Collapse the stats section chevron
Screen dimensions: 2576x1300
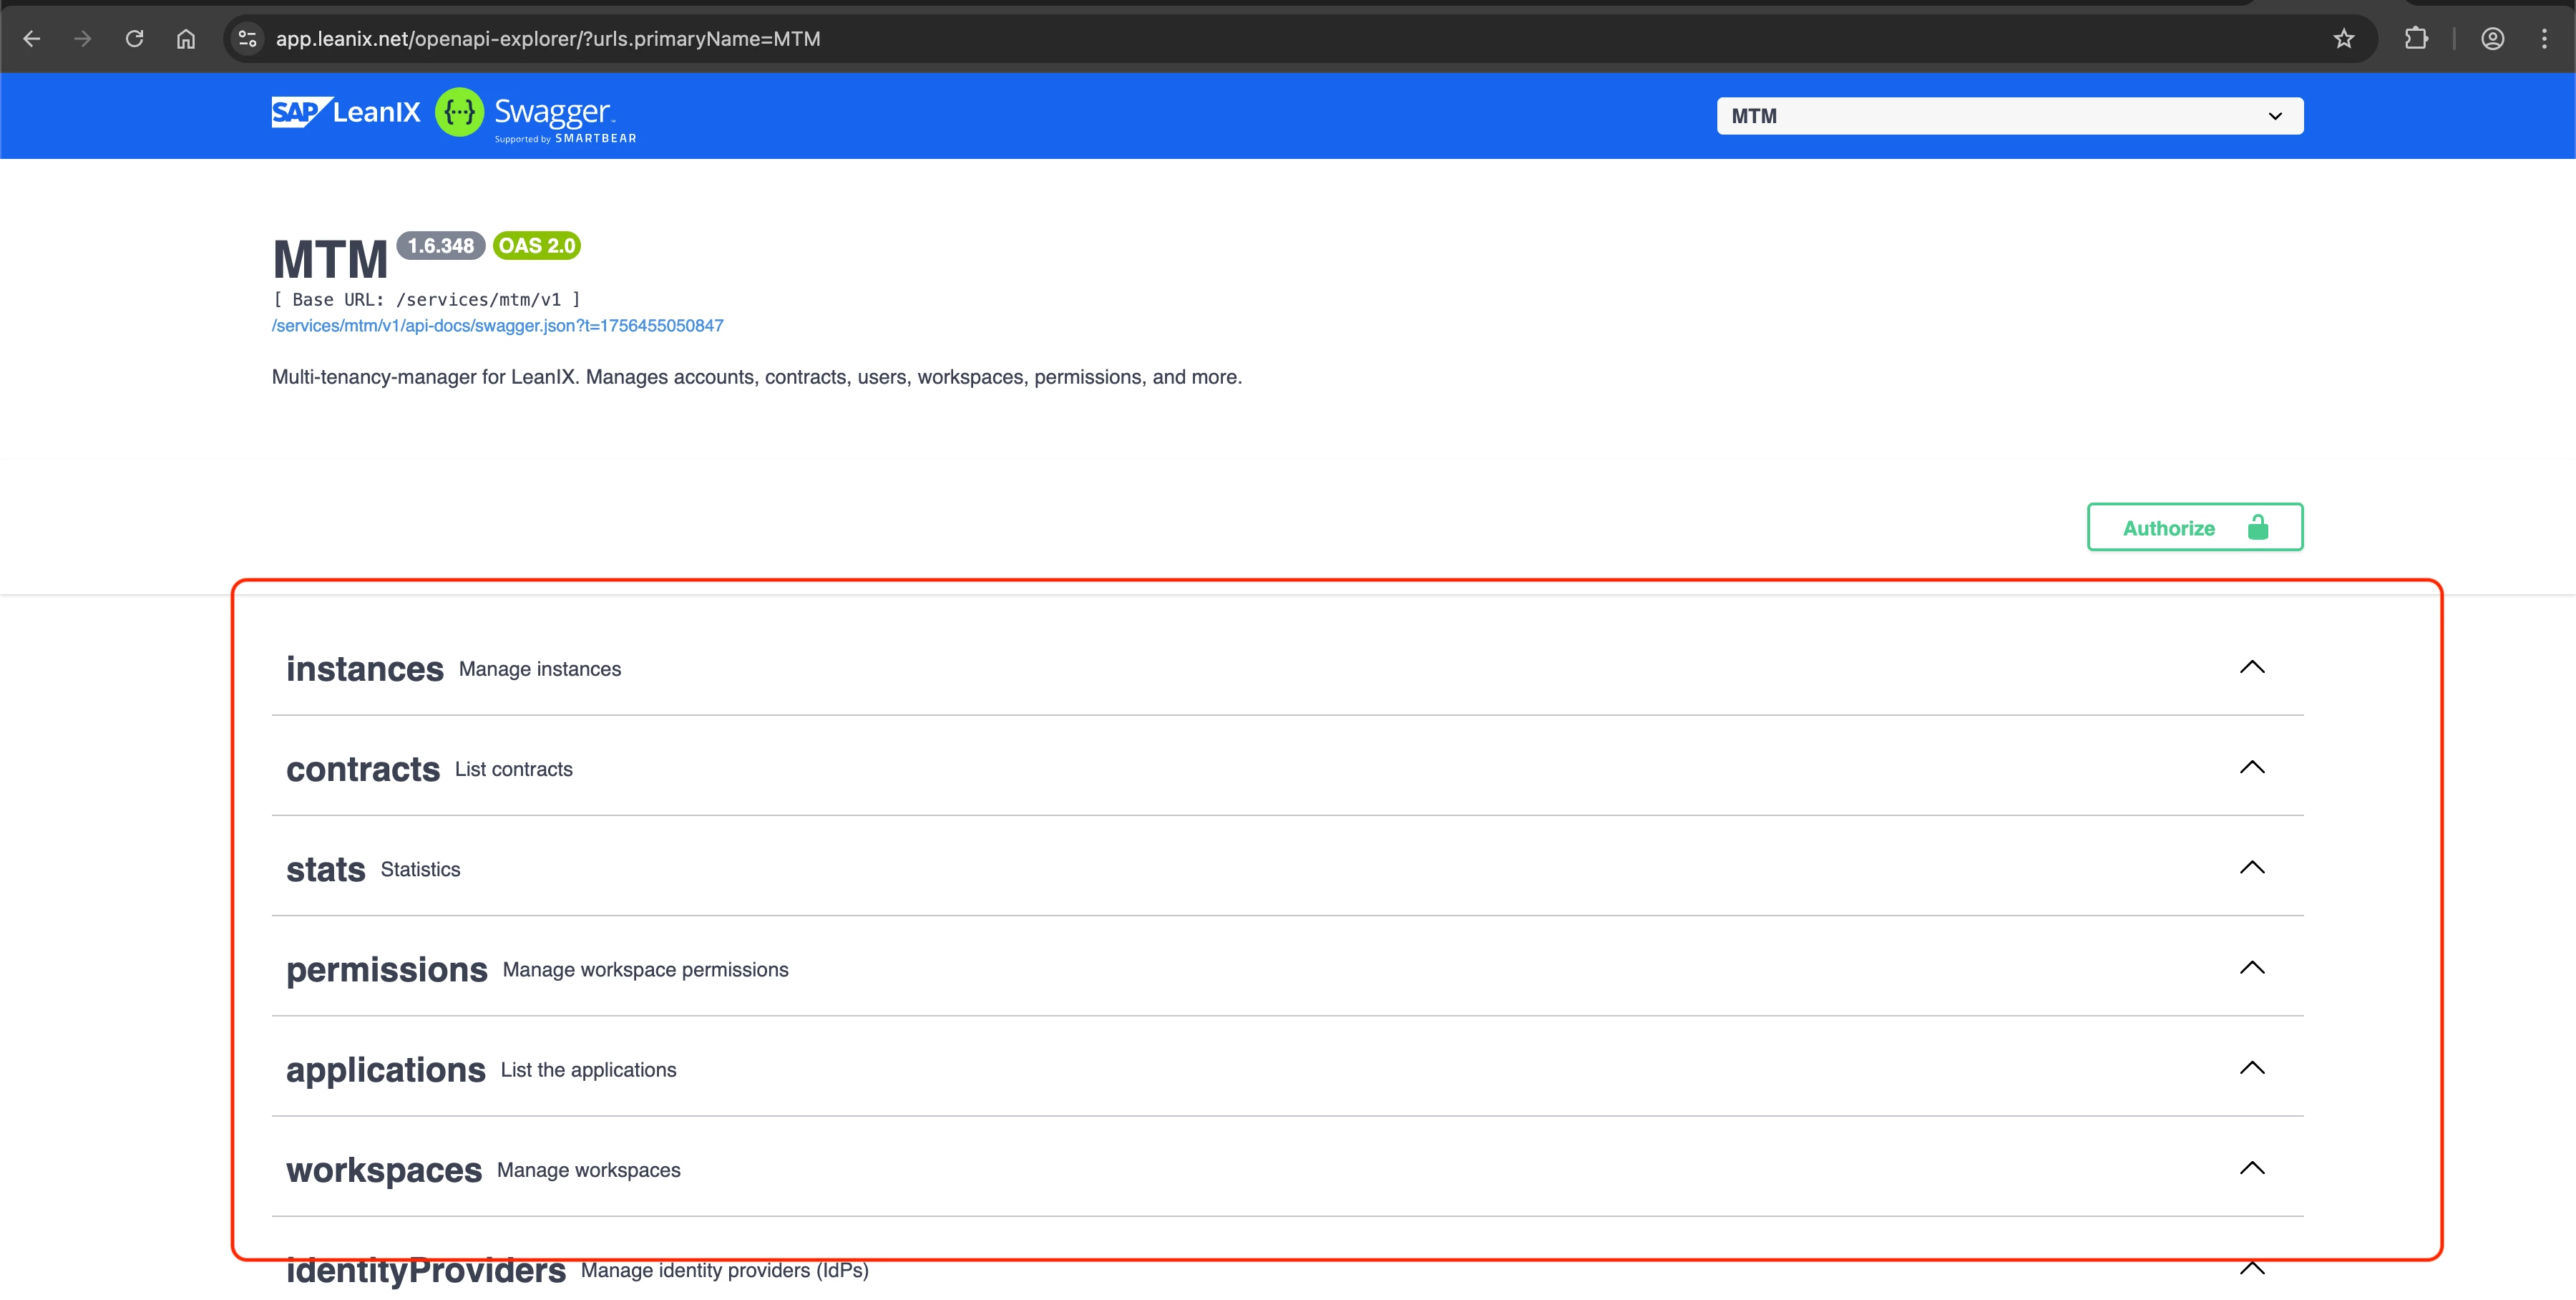(x=2252, y=868)
